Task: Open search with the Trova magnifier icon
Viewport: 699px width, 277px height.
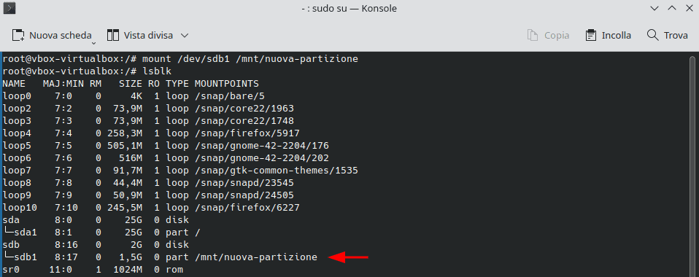Action: pyautogui.click(x=652, y=35)
